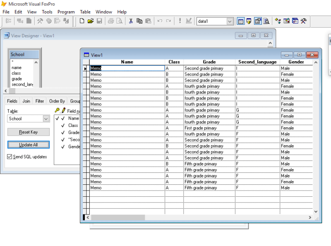Screen dimensions: 331x246
Task: Open the Task Pane icon
Action: click(x=295, y=21)
